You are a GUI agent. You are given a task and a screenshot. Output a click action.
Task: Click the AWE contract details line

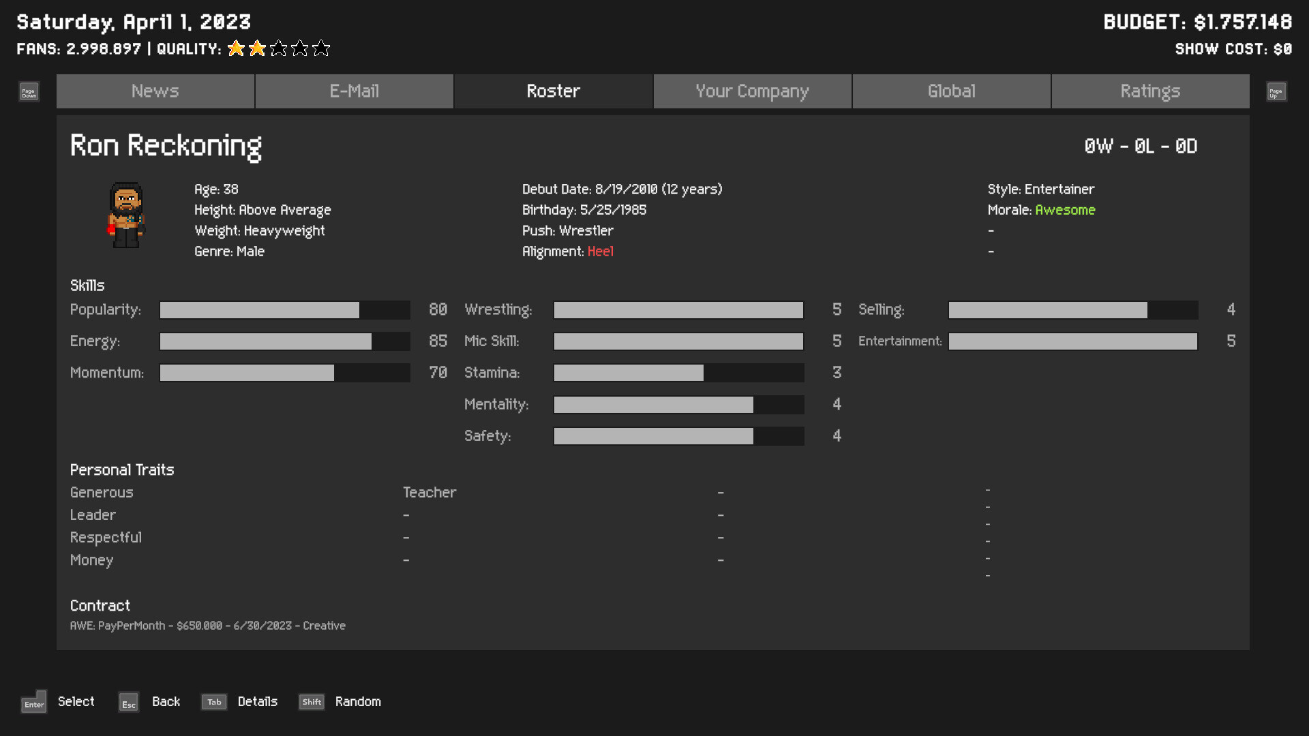pos(208,626)
